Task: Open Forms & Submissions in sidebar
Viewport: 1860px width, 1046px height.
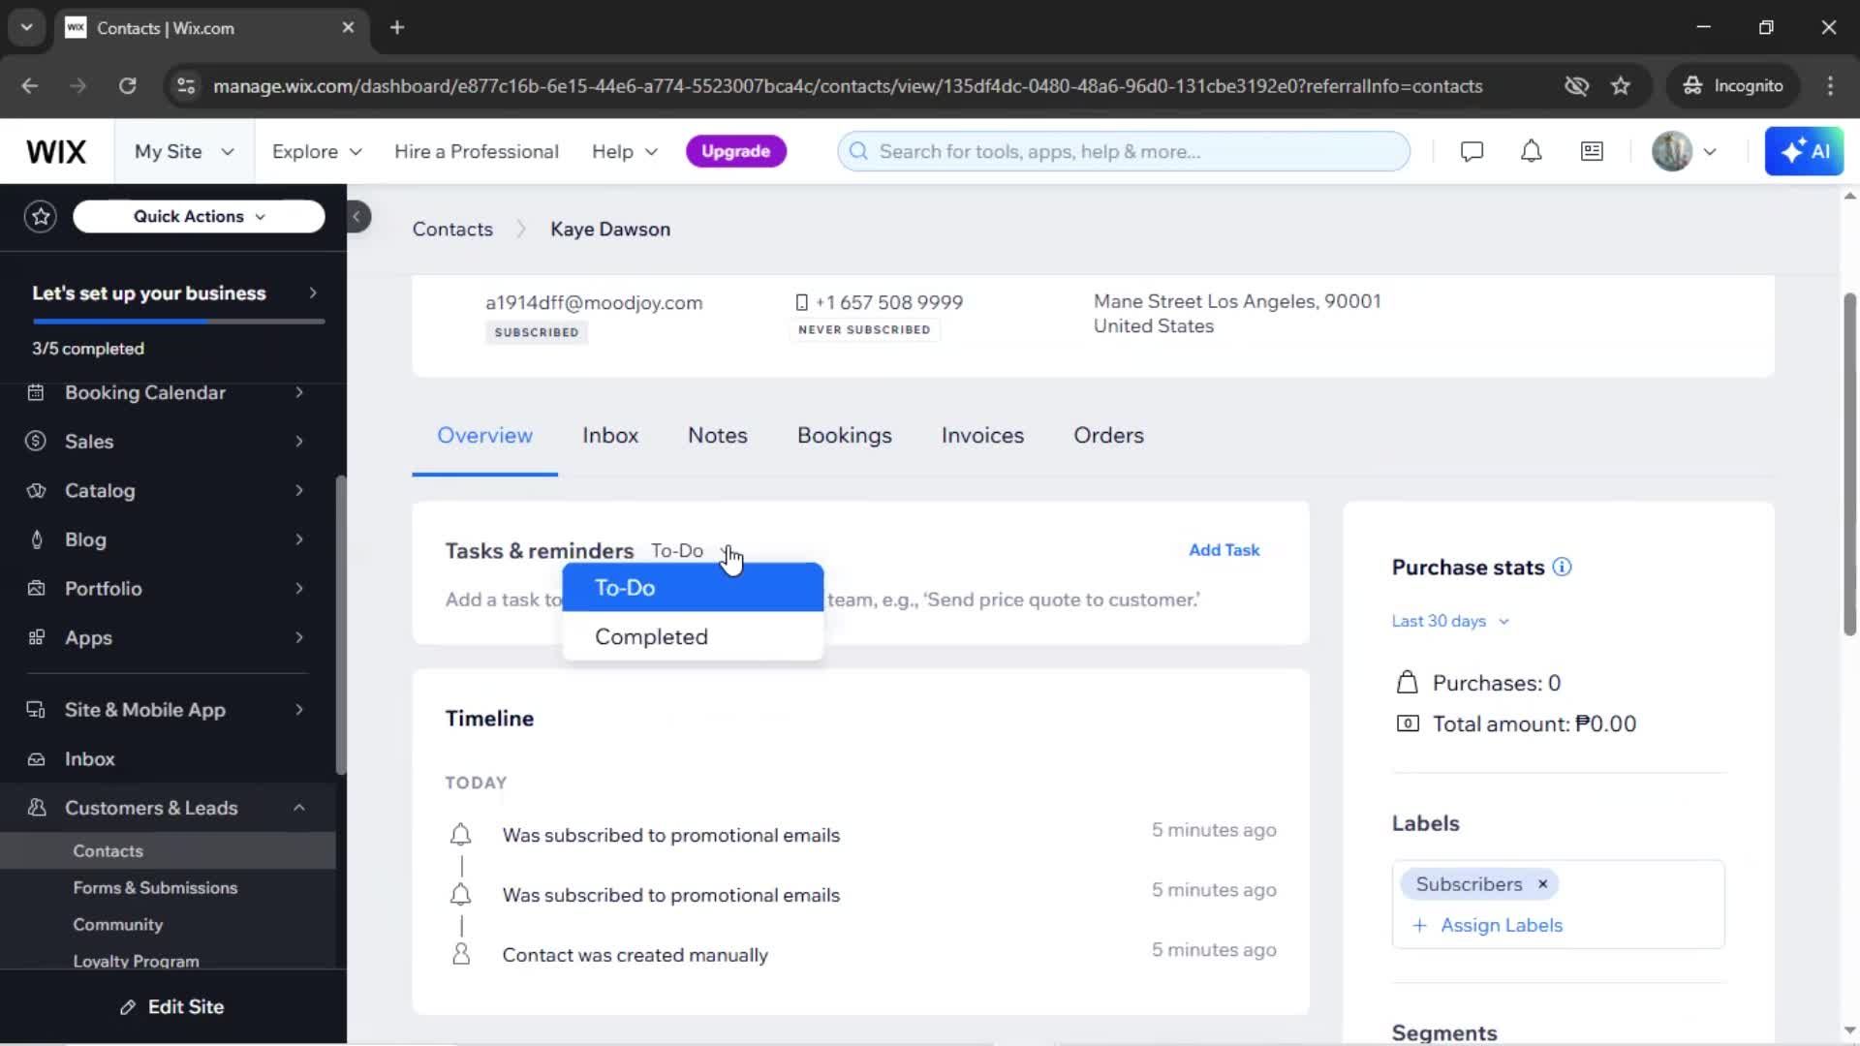Action: click(x=155, y=887)
